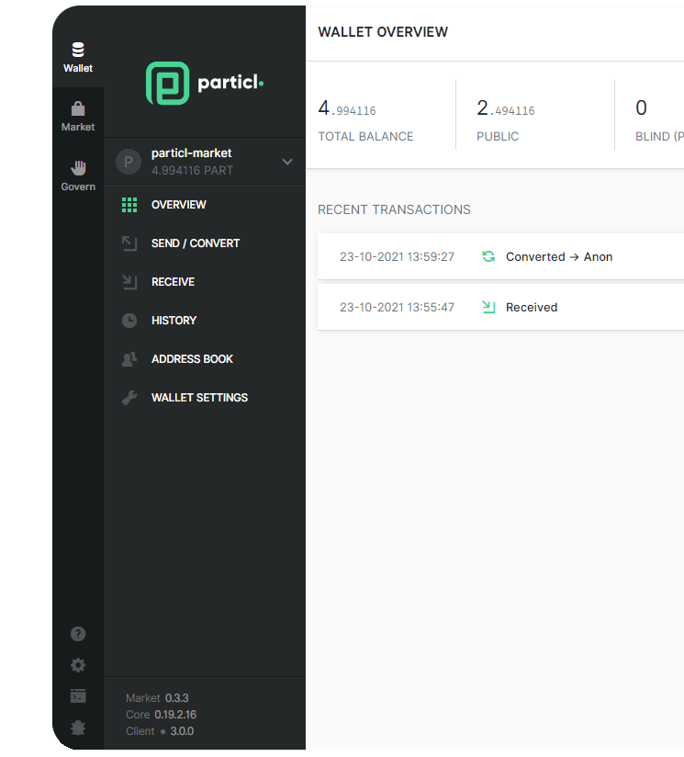Open the Market shopping bag icon
This screenshot has height=757, width=684.
coord(78,109)
